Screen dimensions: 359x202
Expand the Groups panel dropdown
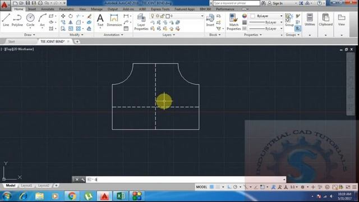click(293, 35)
